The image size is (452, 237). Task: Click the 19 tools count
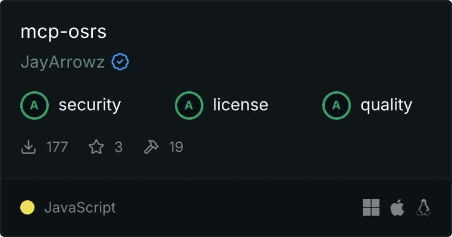point(176,147)
